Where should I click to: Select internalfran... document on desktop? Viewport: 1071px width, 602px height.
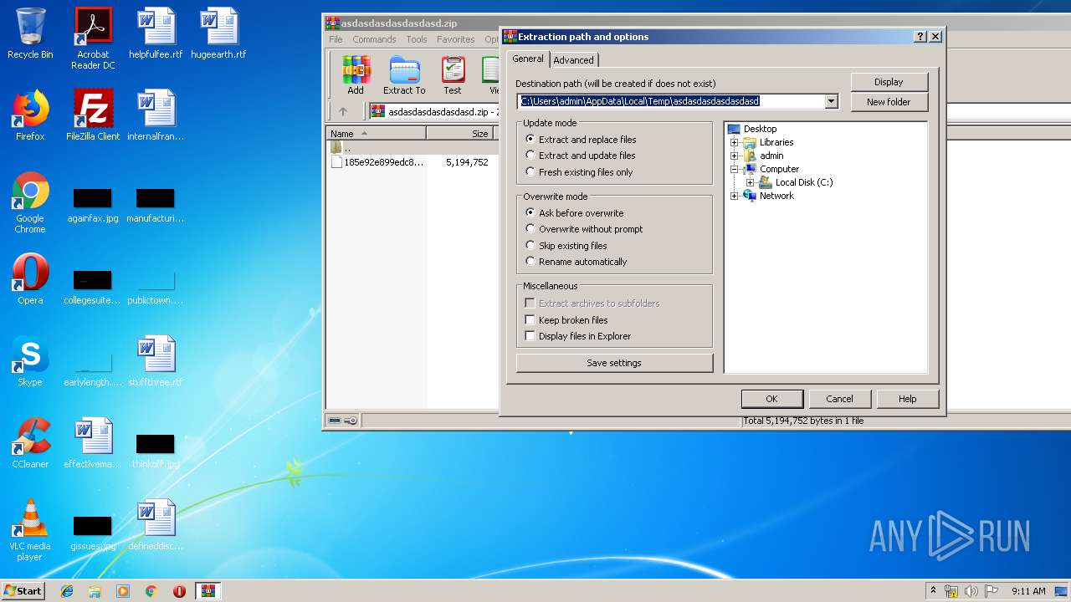pyautogui.click(x=156, y=115)
